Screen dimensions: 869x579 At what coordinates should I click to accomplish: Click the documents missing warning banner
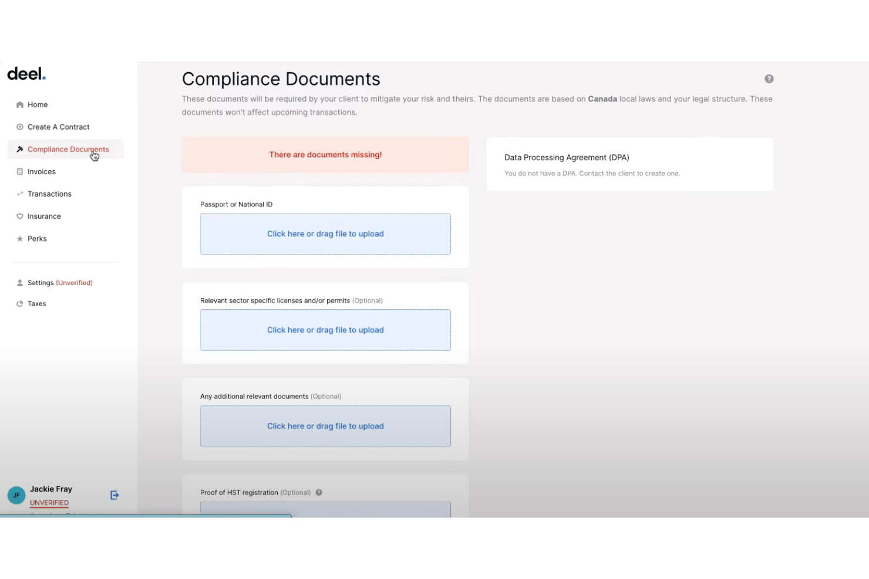point(325,154)
